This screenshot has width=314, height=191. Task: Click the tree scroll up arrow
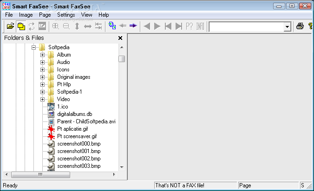pyautogui.click(x=122, y=47)
